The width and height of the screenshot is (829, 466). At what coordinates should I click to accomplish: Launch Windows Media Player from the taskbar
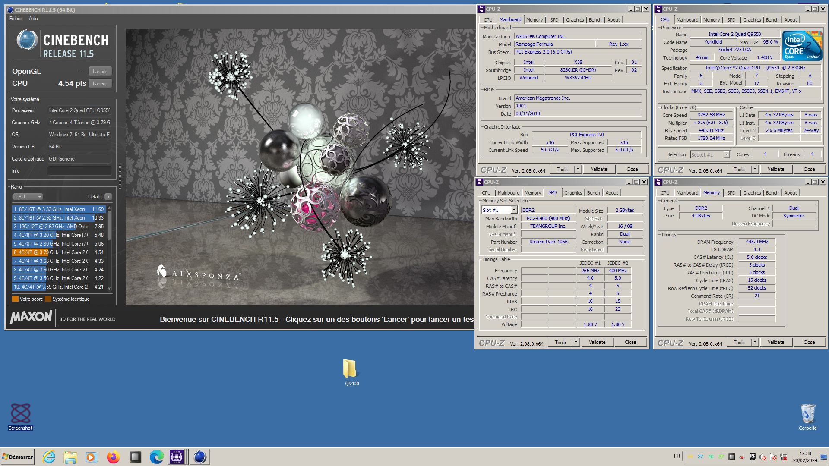(92, 457)
